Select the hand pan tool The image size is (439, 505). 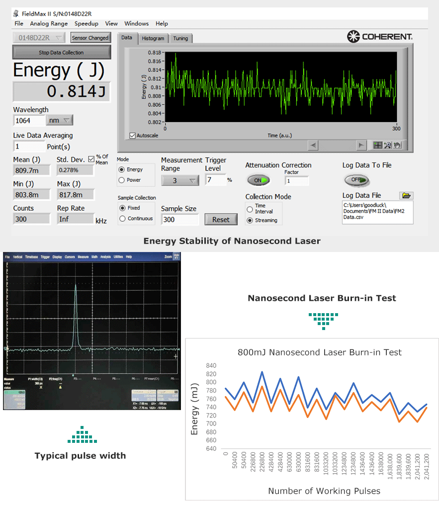click(397, 145)
